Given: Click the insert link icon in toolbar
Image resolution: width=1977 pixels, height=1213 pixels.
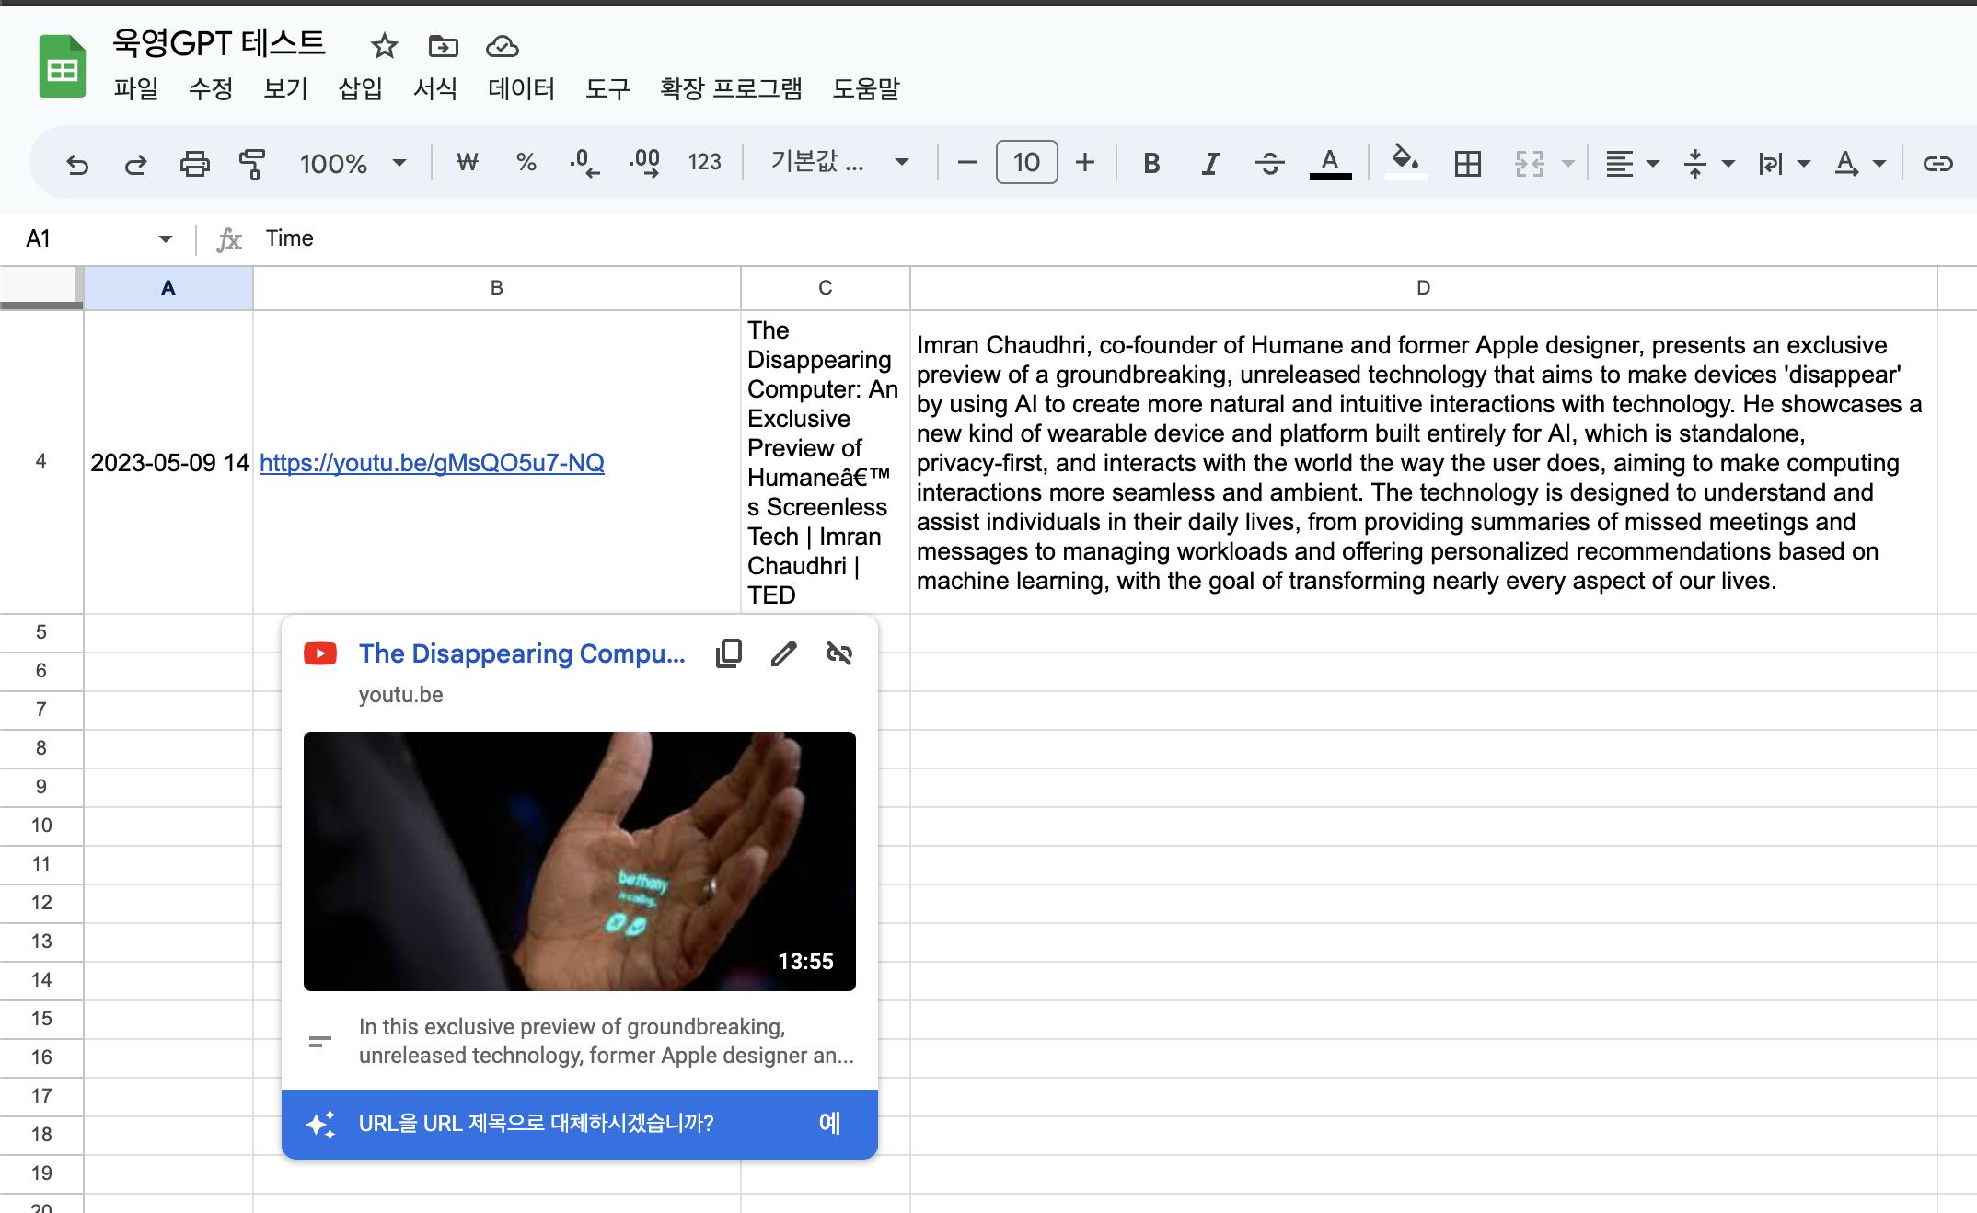Looking at the screenshot, I should point(1937,164).
